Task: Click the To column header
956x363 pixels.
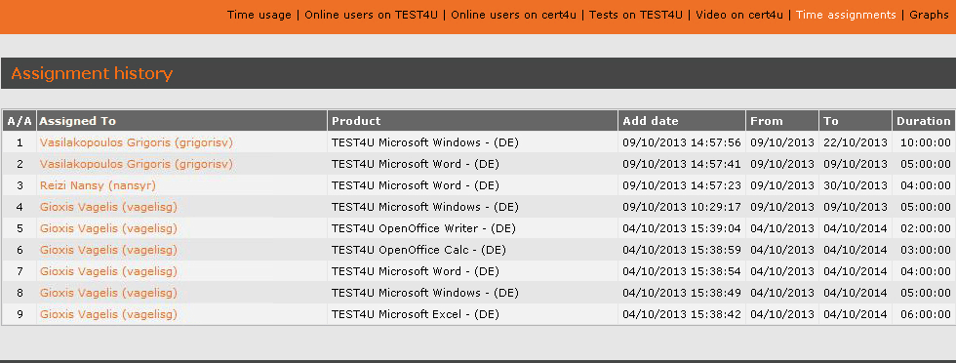Action: (856, 121)
